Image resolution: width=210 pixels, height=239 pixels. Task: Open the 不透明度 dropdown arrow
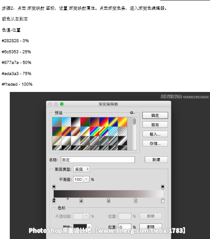[x=86, y=216]
